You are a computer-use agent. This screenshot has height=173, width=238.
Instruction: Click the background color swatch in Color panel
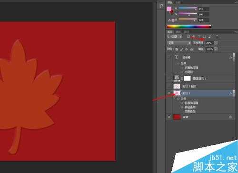(172, 11)
